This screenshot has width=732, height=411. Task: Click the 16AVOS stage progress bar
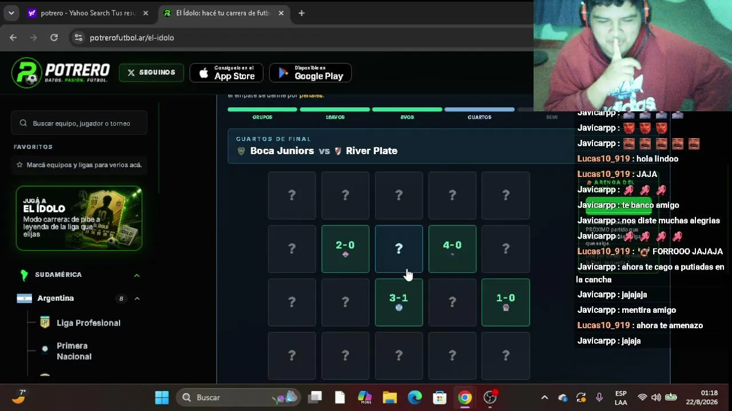pos(335,109)
